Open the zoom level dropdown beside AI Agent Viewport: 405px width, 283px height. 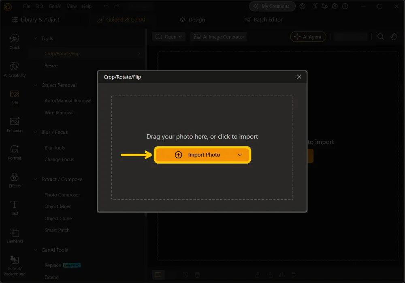click(350, 37)
